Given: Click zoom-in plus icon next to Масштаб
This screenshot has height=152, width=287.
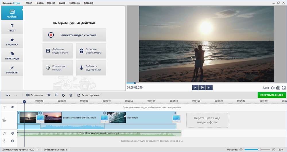Looking at the screenshot, I should [274, 150].
